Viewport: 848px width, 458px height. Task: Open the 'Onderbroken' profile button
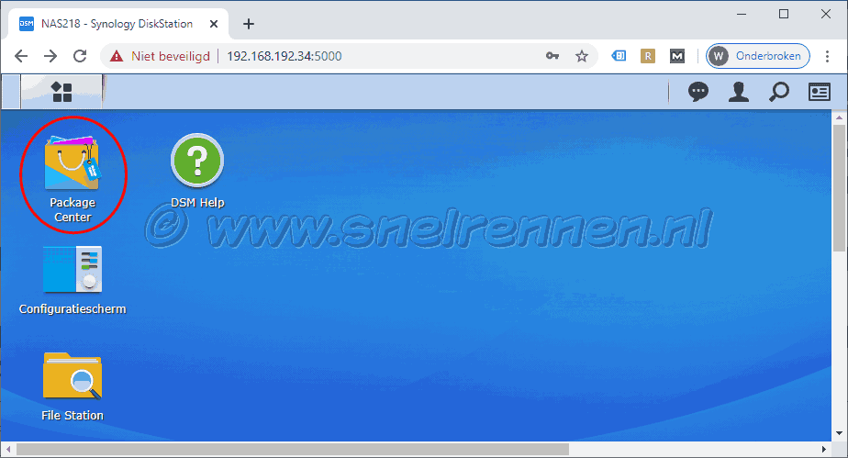click(x=758, y=56)
